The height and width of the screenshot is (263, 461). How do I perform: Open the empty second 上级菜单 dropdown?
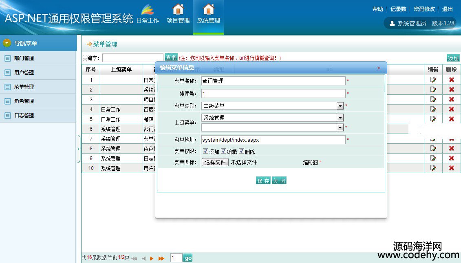(340, 127)
